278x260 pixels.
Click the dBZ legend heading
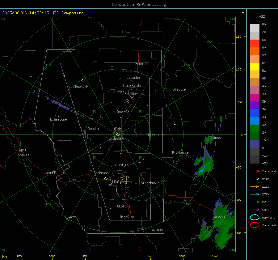pos(262,16)
